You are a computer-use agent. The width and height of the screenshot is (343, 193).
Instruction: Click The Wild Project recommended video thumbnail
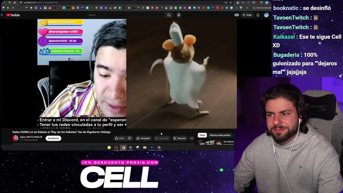point(210,142)
